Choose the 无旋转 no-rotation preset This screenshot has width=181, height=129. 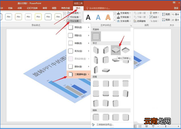(96, 36)
